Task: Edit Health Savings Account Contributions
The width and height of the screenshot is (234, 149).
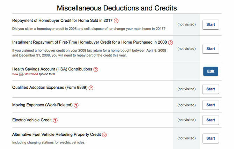Action: click(x=211, y=72)
